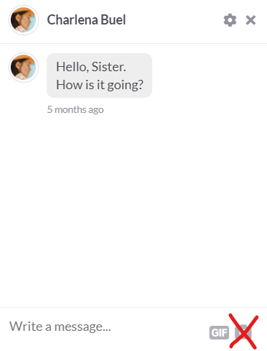Attach a photo with camera icon
267x351 pixels.
243,332
